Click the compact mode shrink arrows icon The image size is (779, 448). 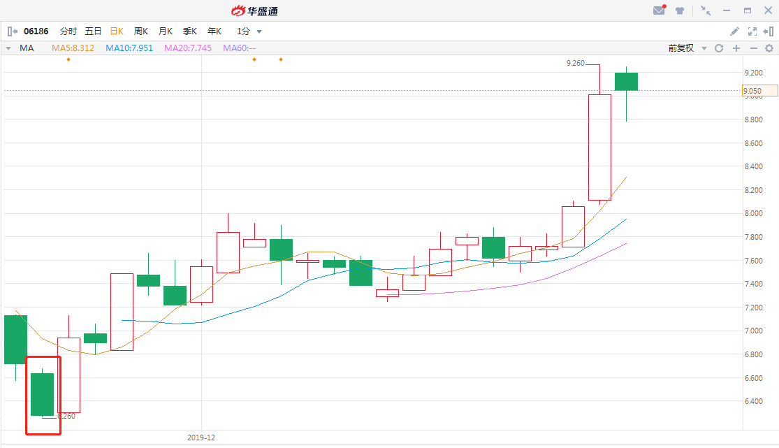pos(706,10)
